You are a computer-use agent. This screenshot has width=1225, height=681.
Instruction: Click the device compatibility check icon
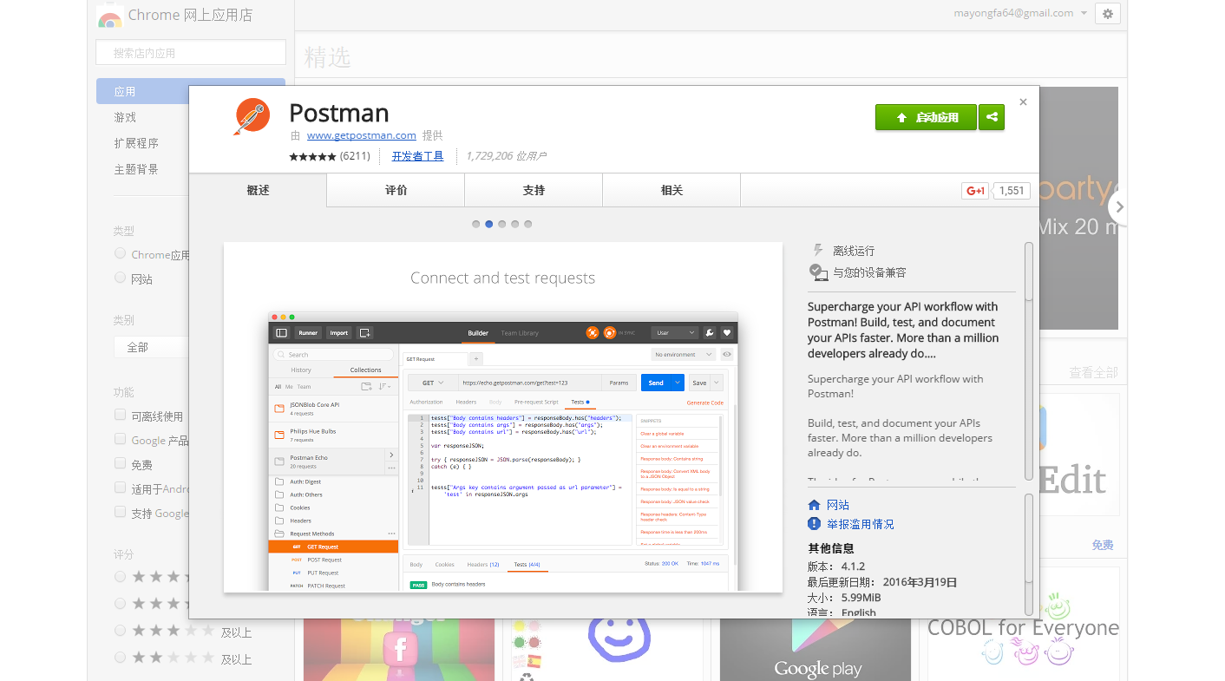click(818, 272)
